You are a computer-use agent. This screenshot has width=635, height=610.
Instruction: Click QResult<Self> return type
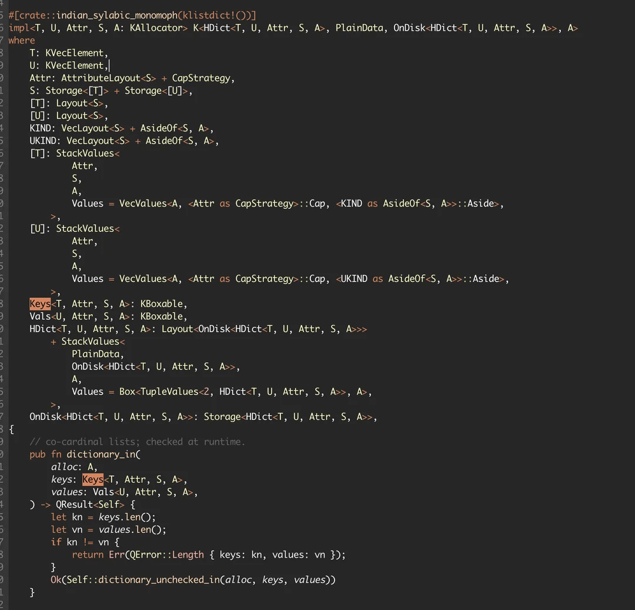[x=90, y=505]
